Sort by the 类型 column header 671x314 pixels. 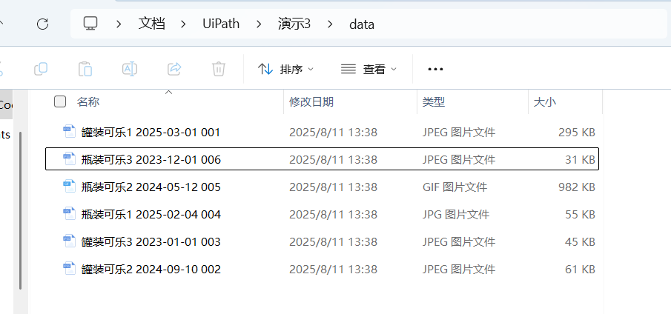[434, 101]
